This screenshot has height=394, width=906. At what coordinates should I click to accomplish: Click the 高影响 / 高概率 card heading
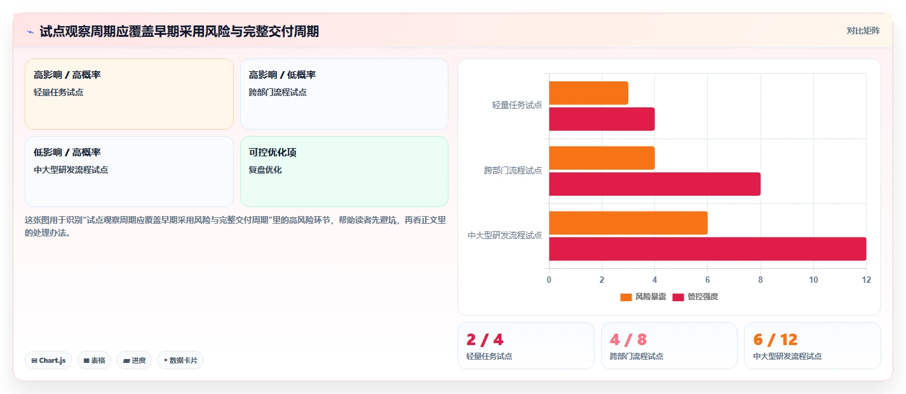point(67,75)
